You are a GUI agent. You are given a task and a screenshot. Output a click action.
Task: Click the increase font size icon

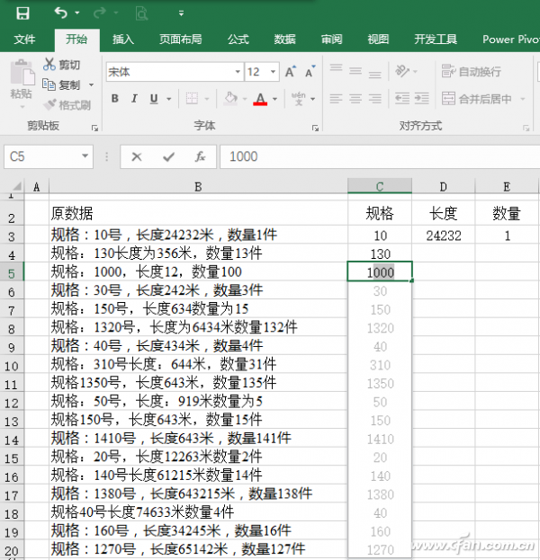pos(291,72)
